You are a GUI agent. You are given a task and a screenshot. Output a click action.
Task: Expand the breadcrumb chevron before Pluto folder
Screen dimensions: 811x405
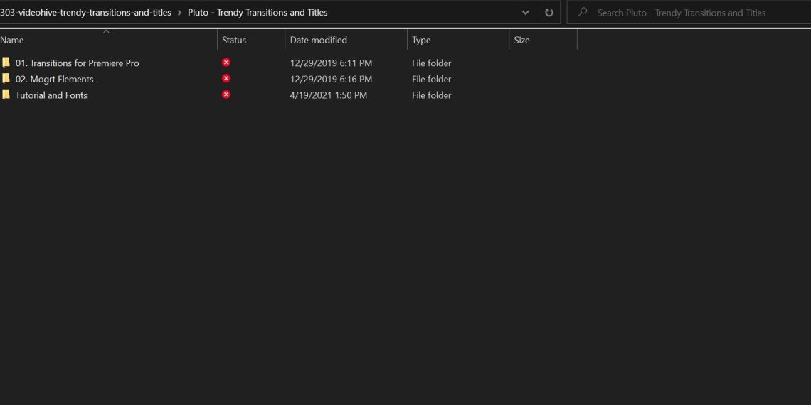179,13
